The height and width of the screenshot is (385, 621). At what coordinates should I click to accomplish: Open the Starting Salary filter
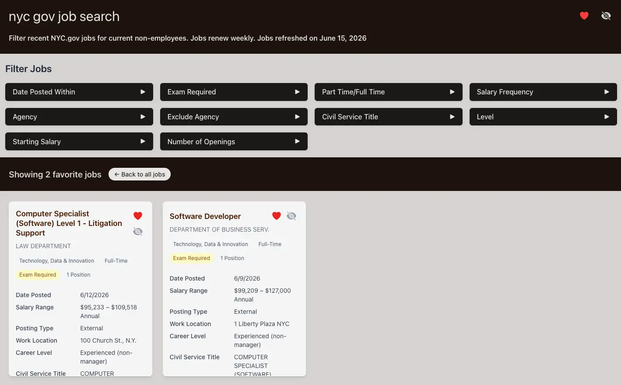click(x=79, y=142)
